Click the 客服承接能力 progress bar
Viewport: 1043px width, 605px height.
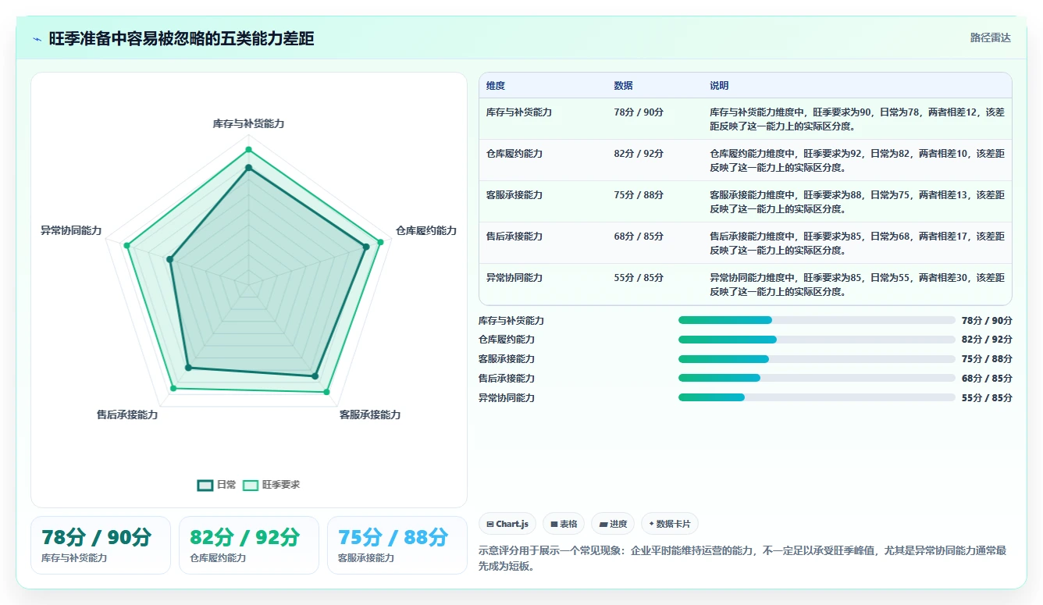(817, 359)
